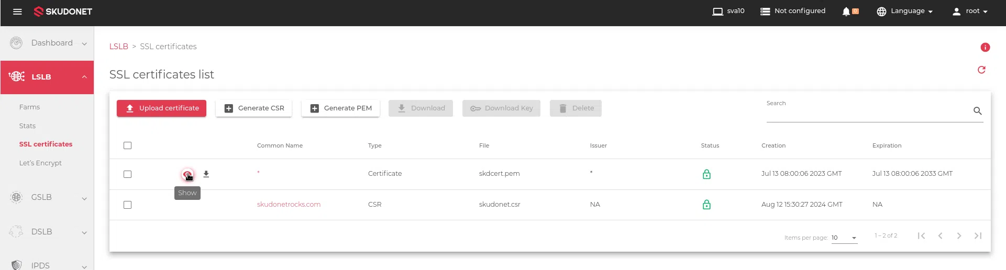Screen dimensions: 1006x270
Task: Toggle the select-all header checkbox
Action: click(127, 145)
